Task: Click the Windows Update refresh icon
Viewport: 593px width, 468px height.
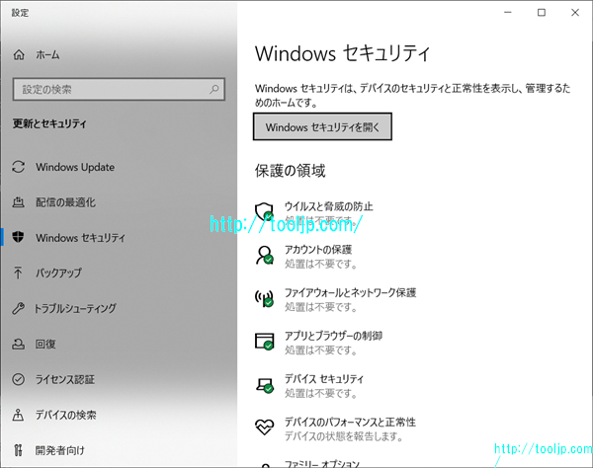Action: [18, 167]
